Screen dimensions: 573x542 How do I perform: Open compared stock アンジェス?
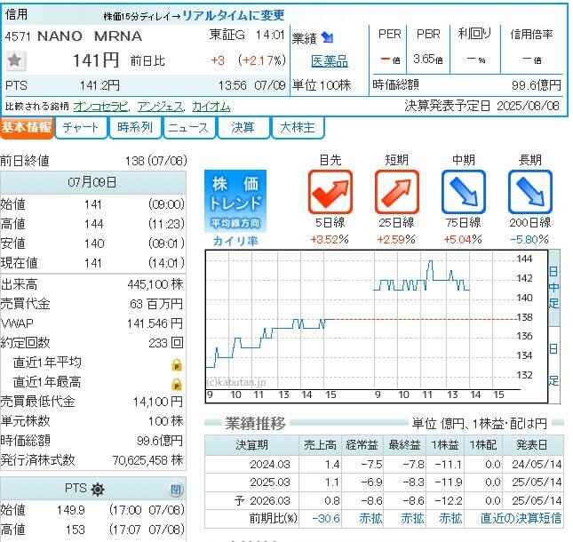coord(160,107)
